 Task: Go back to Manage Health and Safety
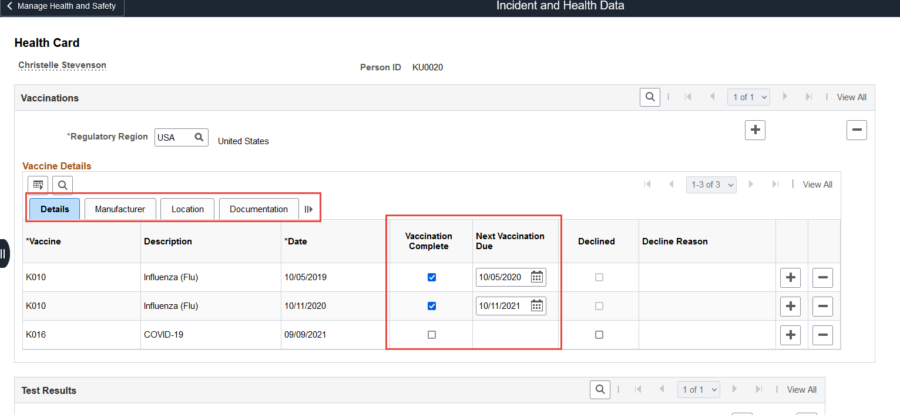62,7
